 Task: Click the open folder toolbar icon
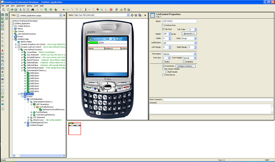(x=12, y=9)
